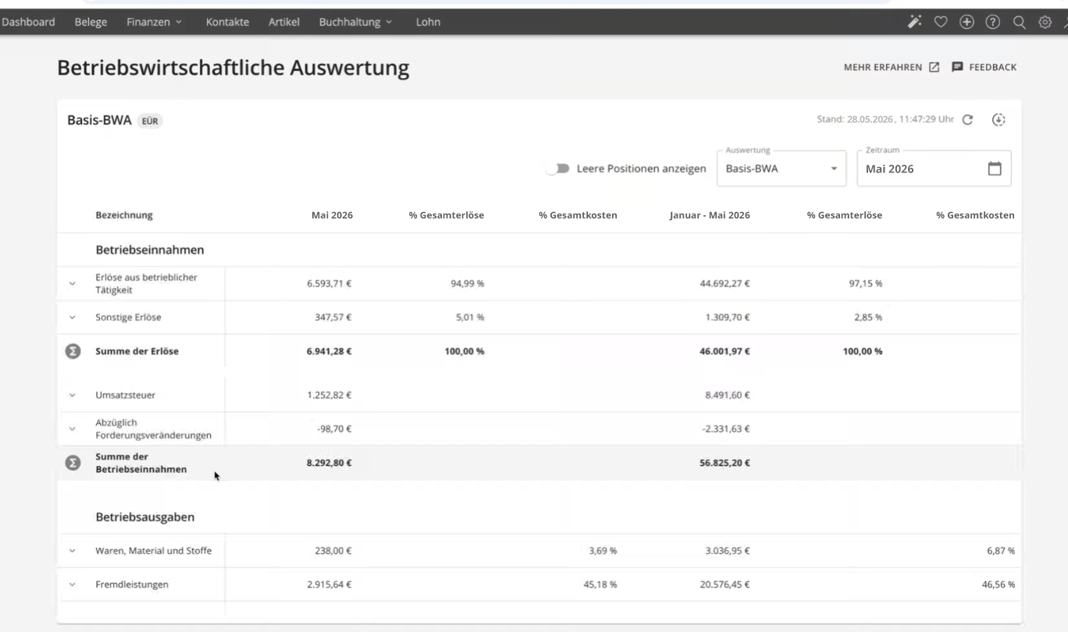Open calendar icon in Zeitraum field
Screen dimensions: 1068x632
994,169
